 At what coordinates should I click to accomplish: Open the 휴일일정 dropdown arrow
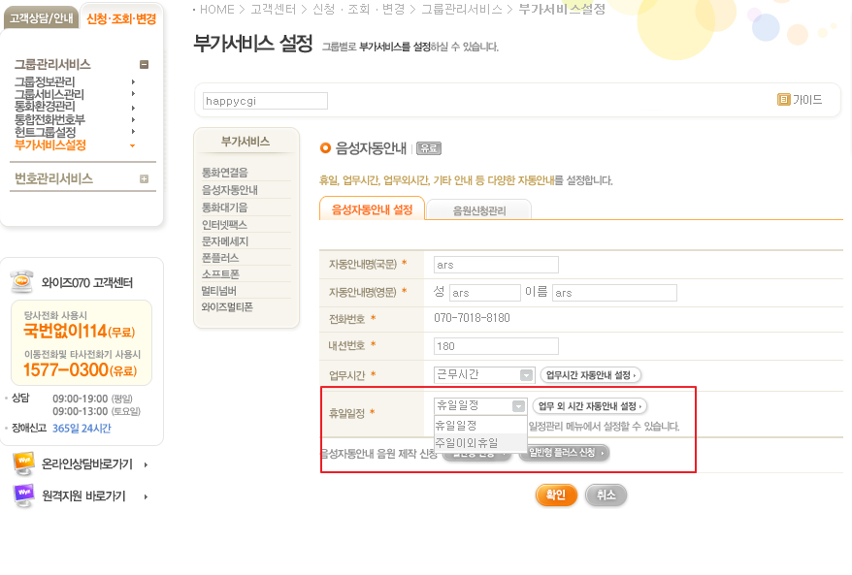click(519, 406)
